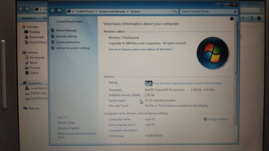Click the Windows logo image

213,53
